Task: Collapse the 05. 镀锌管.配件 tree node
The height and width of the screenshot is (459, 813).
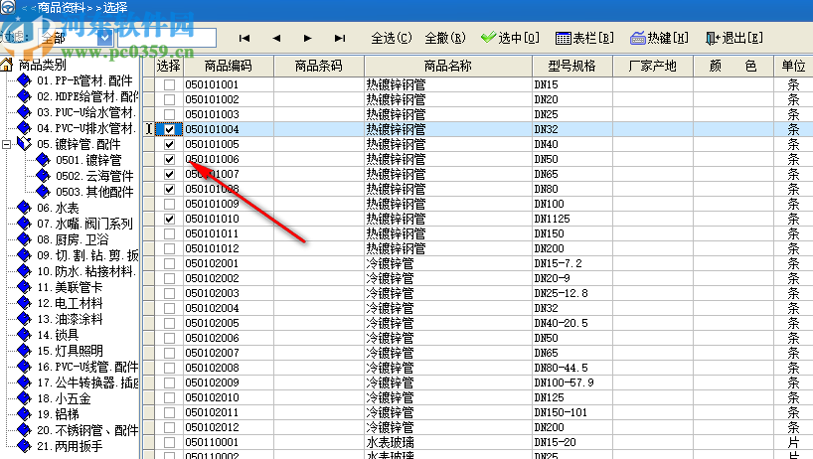Action: [7, 144]
